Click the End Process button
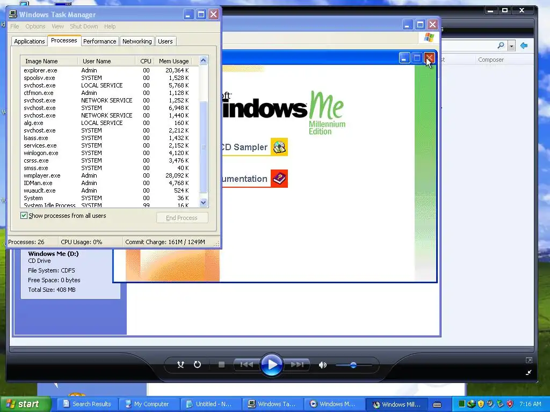The width and height of the screenshot is (550, 412). 182,218
